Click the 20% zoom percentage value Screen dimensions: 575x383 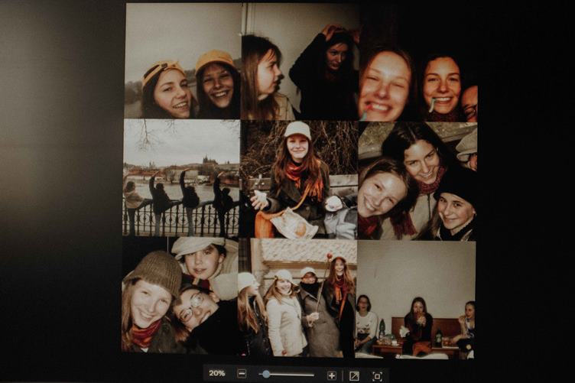[x=216, y=373]
